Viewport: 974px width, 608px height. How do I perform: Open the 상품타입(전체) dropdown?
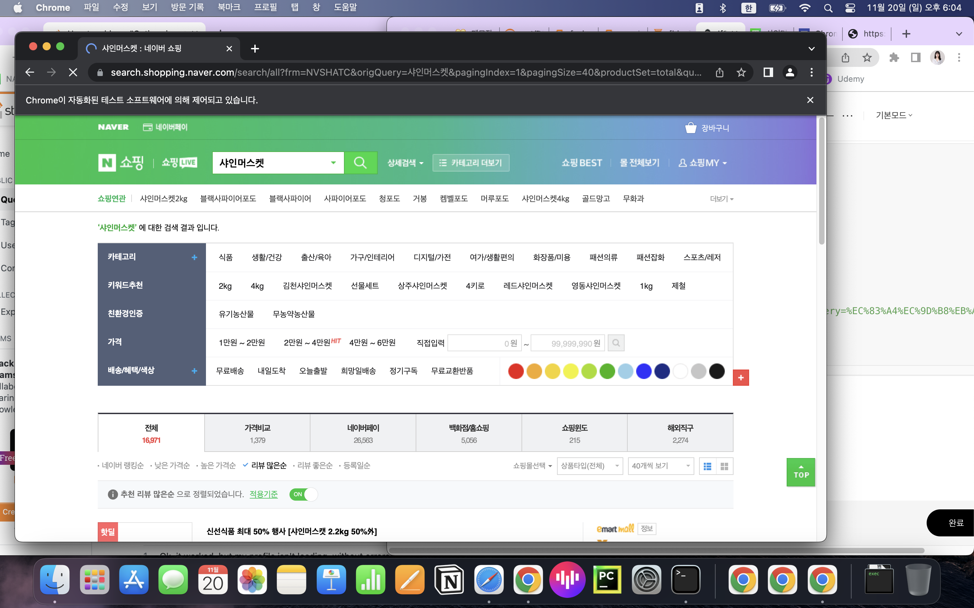589,466
